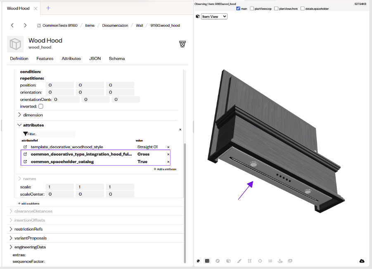Select the paintbrush icon in viewer toolbar

239,261
